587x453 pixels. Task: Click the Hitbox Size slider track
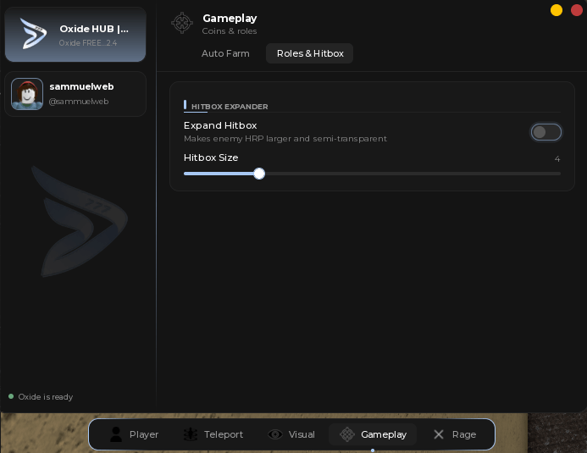point(372,174)
